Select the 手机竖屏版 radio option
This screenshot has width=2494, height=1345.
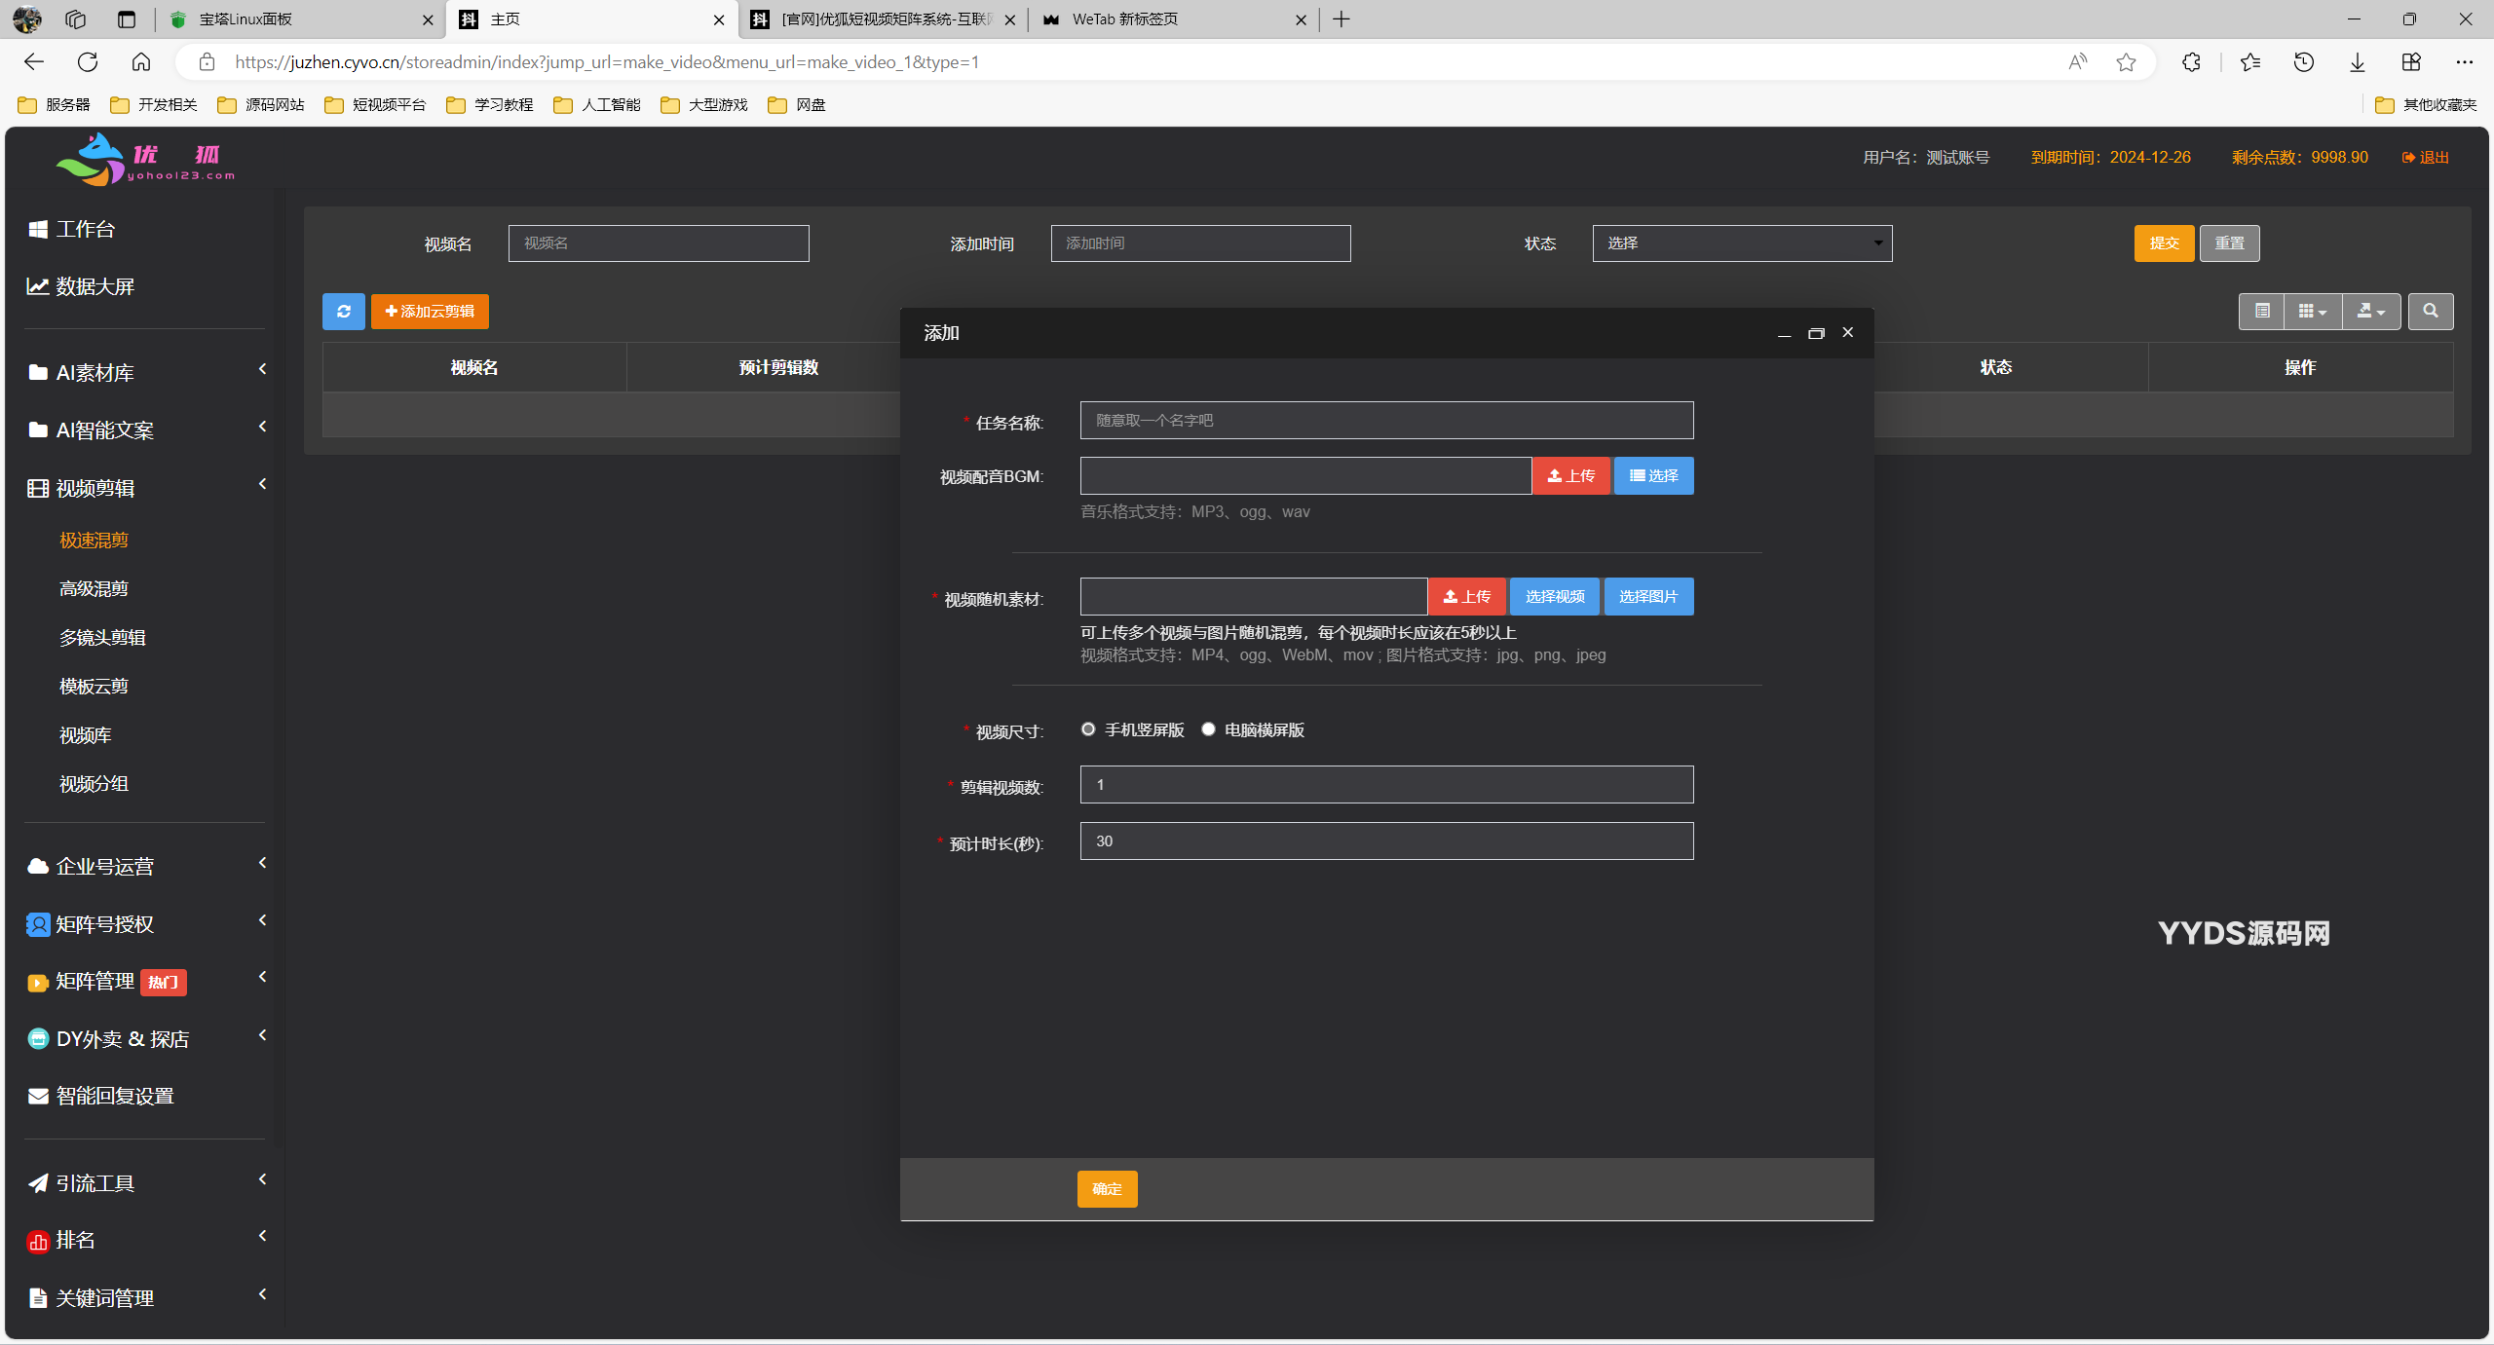pos(1088,729)
